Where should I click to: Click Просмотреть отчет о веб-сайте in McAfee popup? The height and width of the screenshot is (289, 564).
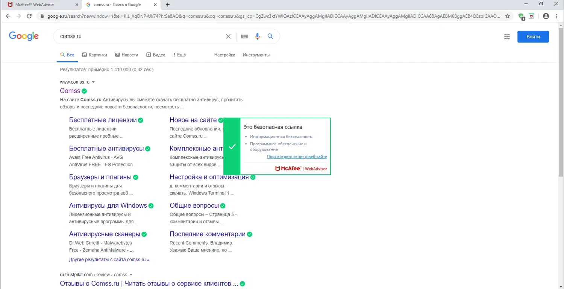click(297, 157)
